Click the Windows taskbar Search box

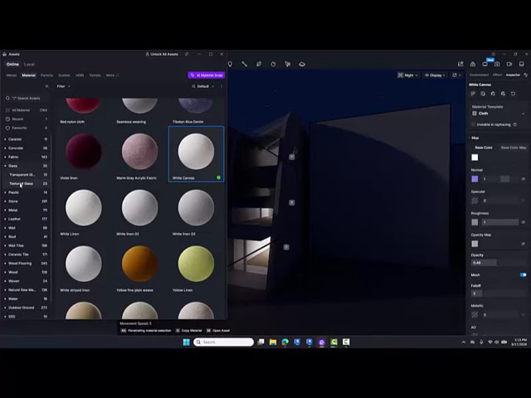(x=223, y=342)
